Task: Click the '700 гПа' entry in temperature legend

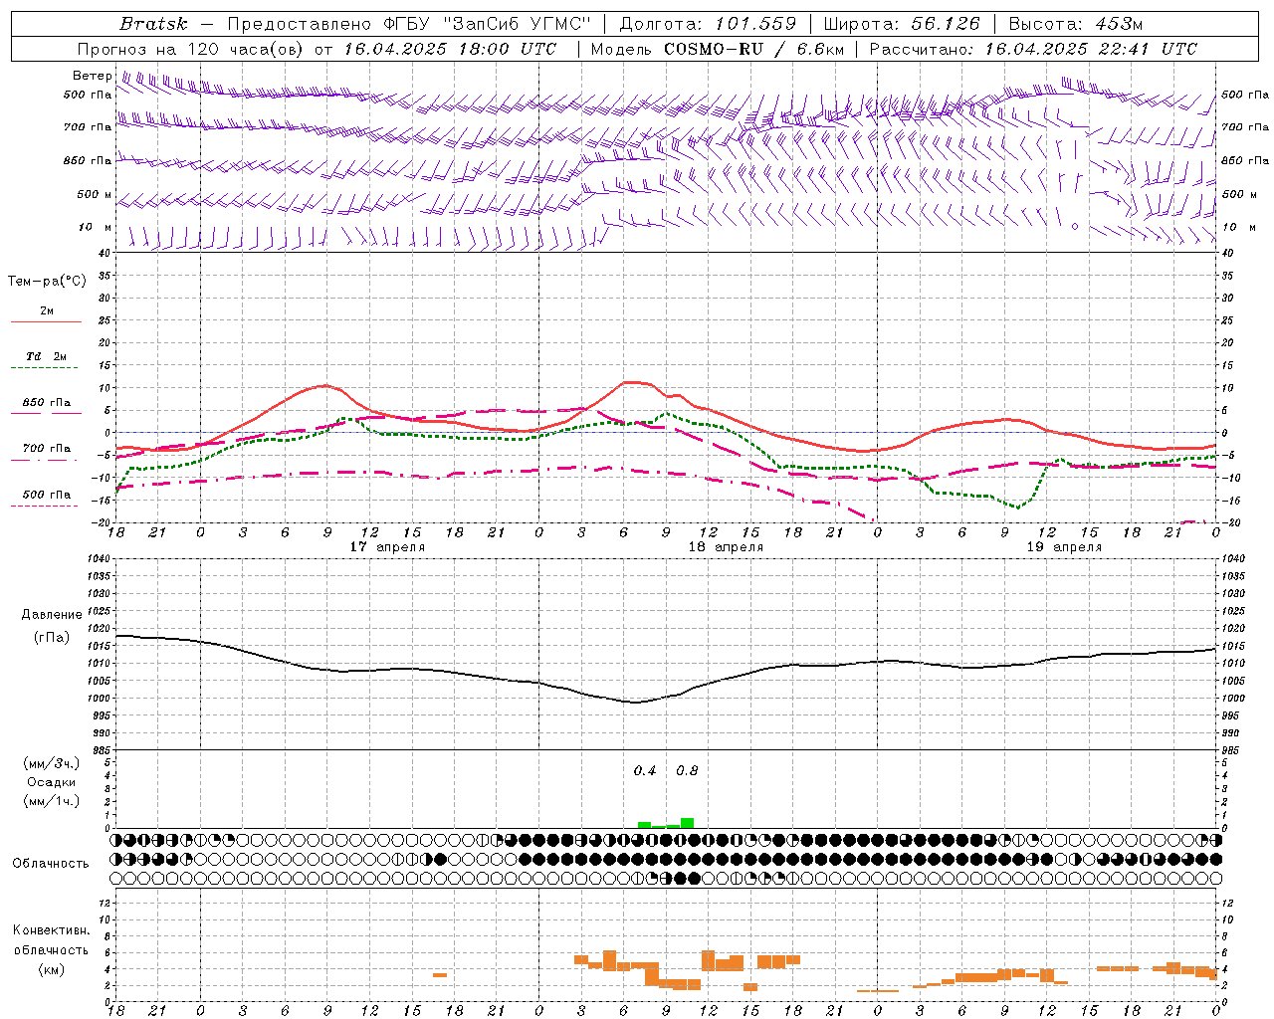Action: point(47,449)
